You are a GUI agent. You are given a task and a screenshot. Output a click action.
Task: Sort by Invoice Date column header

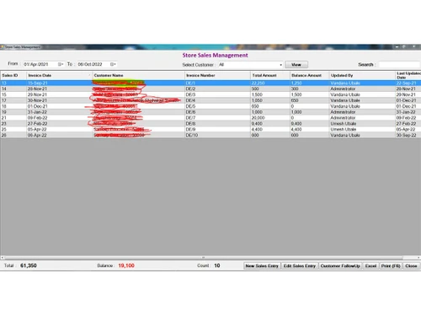59,75
